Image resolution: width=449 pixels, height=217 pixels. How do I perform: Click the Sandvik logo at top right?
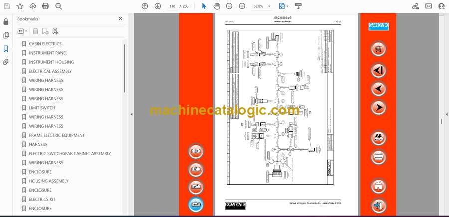coord(378,26)
